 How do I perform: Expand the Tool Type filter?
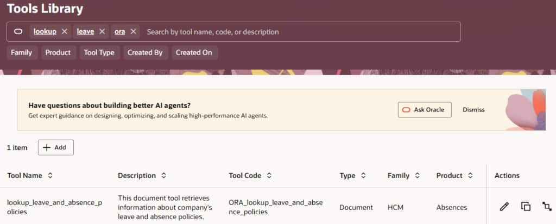[x=99, y=52]
